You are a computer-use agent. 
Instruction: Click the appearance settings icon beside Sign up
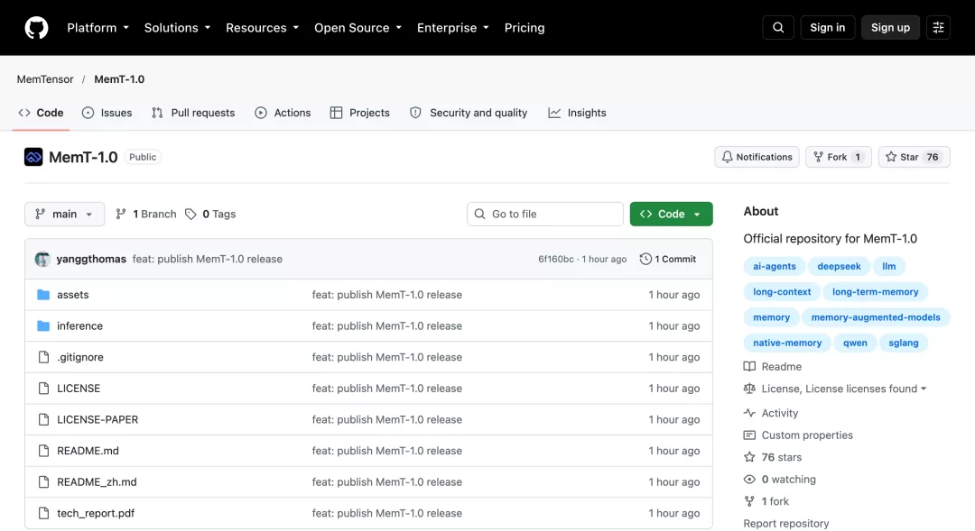938,27
